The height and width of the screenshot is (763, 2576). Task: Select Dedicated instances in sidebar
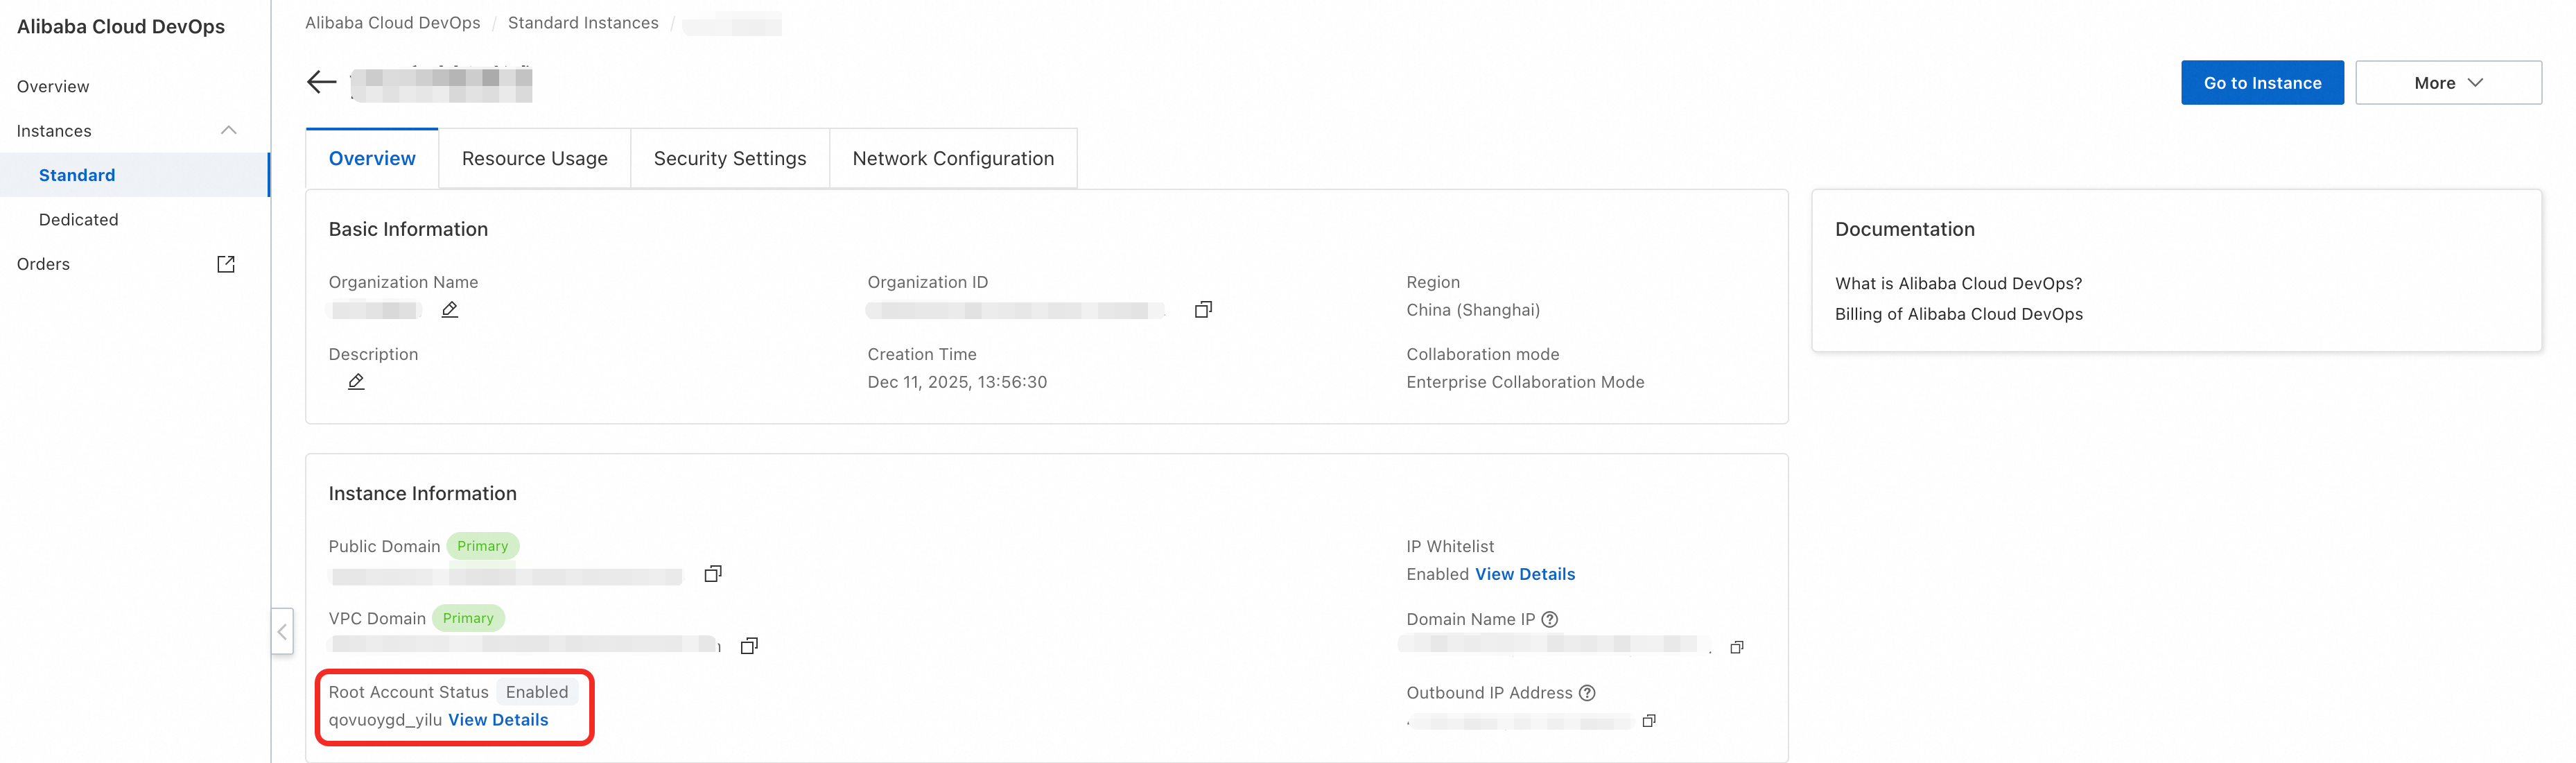pyautogui.click(x=78, y=219)
